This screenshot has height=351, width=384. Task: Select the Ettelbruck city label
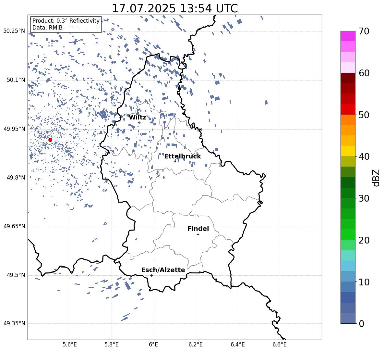(x=183, y=156)
